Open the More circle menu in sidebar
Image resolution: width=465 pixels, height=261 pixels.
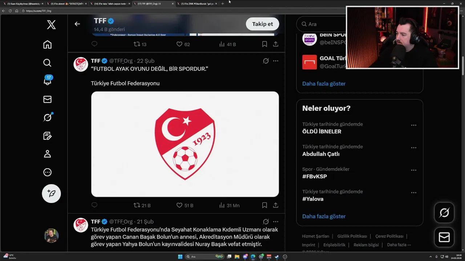[47, 173]
